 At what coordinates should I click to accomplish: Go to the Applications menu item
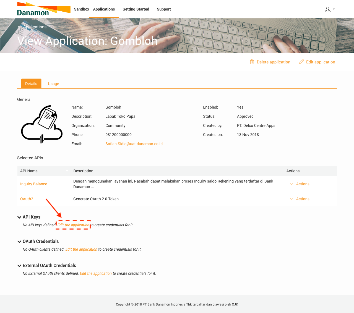coord(104,9)
